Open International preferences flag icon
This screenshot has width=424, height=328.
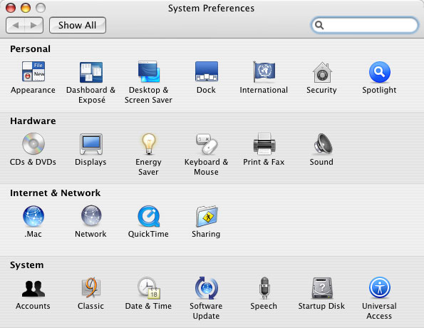point(264,71)
